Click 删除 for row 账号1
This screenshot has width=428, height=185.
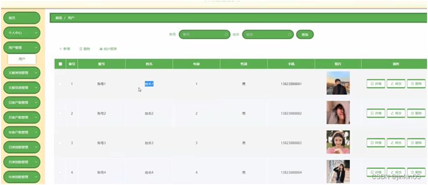pyautogui.click(x=416, y=83)
